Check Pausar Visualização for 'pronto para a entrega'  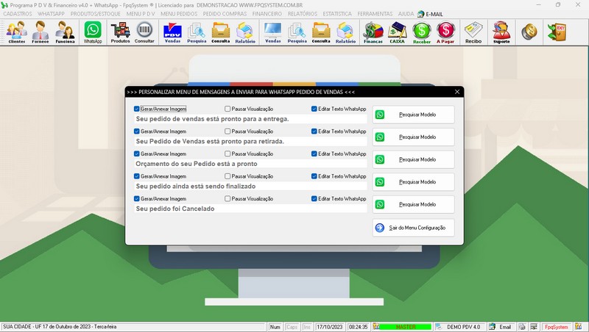[x=228, y=109]
